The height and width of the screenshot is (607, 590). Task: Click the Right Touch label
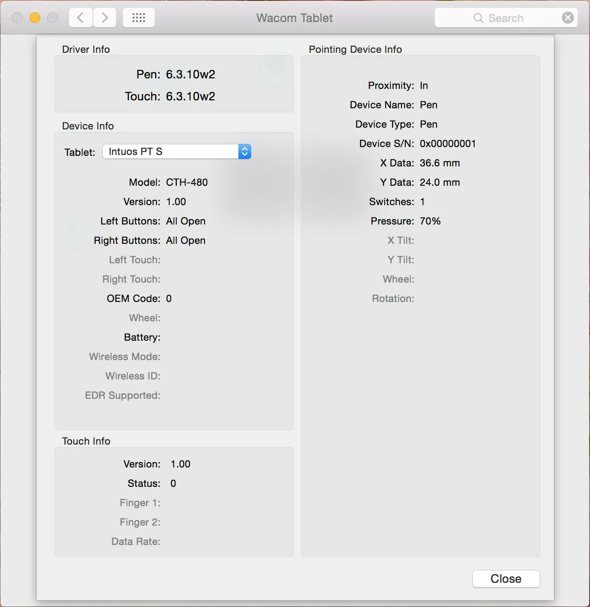coord(131,279)
